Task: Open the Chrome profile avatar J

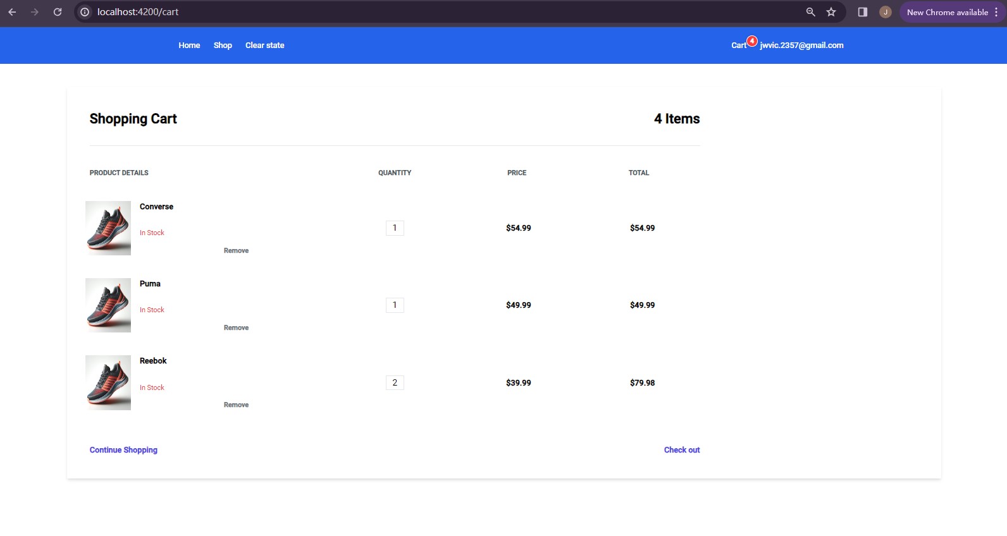Action: 886,12
